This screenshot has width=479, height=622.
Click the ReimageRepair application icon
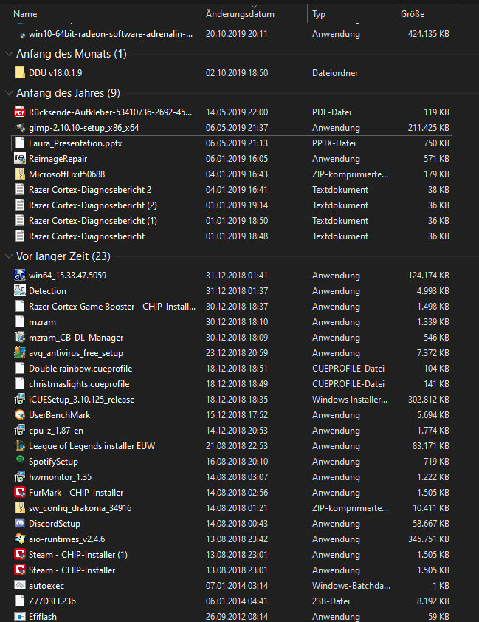pos(20,159)
